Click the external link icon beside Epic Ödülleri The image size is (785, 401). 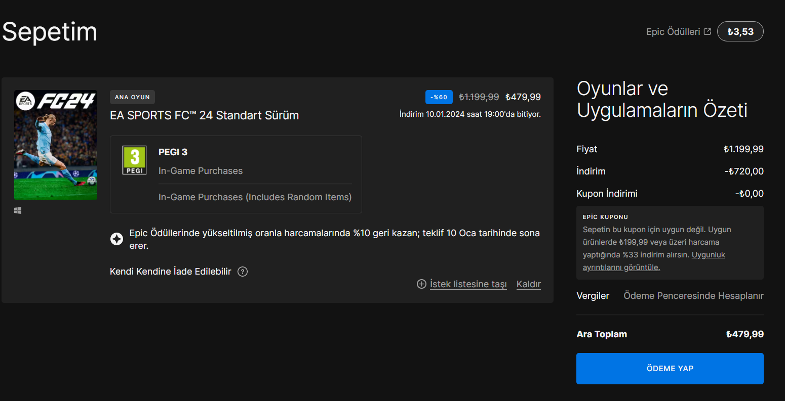pos(708,32)
